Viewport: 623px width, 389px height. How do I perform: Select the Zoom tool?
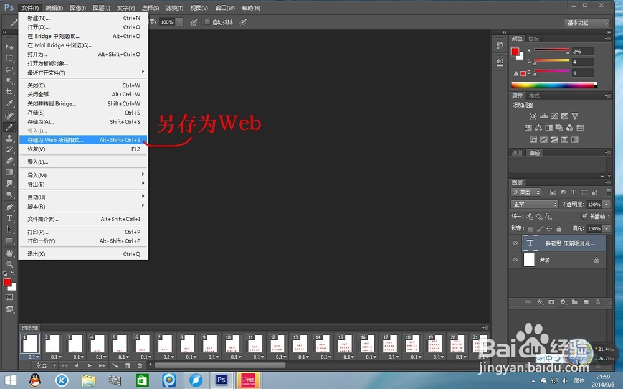[x=9, y=264]
